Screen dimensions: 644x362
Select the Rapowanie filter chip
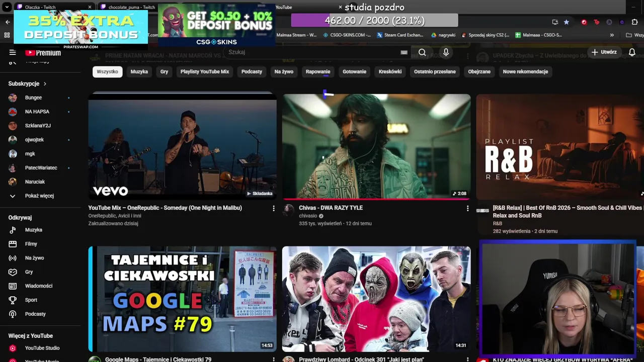pos(318,71)
